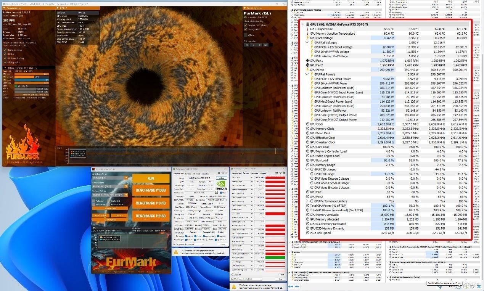
Task: Toggle Render furry object in FurMark Demo options
Action: (x=246, y=25)
